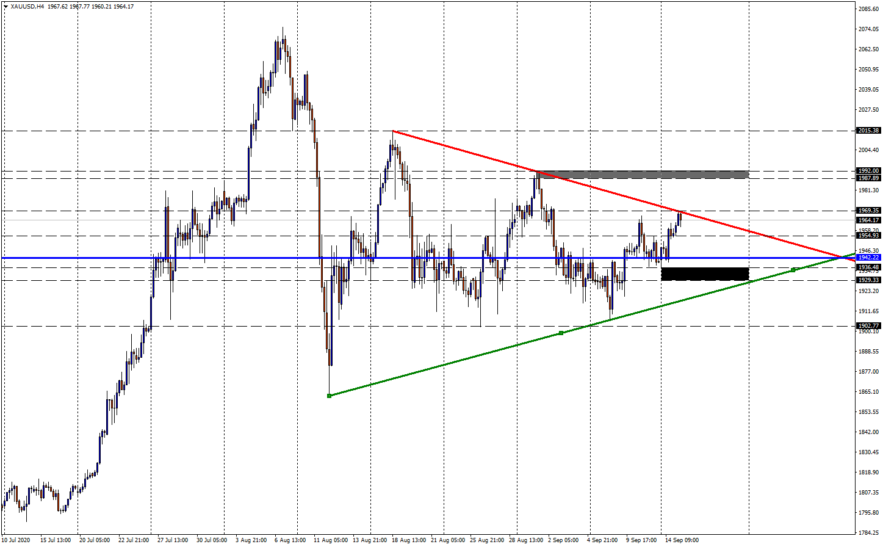The height and width of the screenshot is (547, 883).
Task: Click the 1929.33 price label
Action: (868, 280)
